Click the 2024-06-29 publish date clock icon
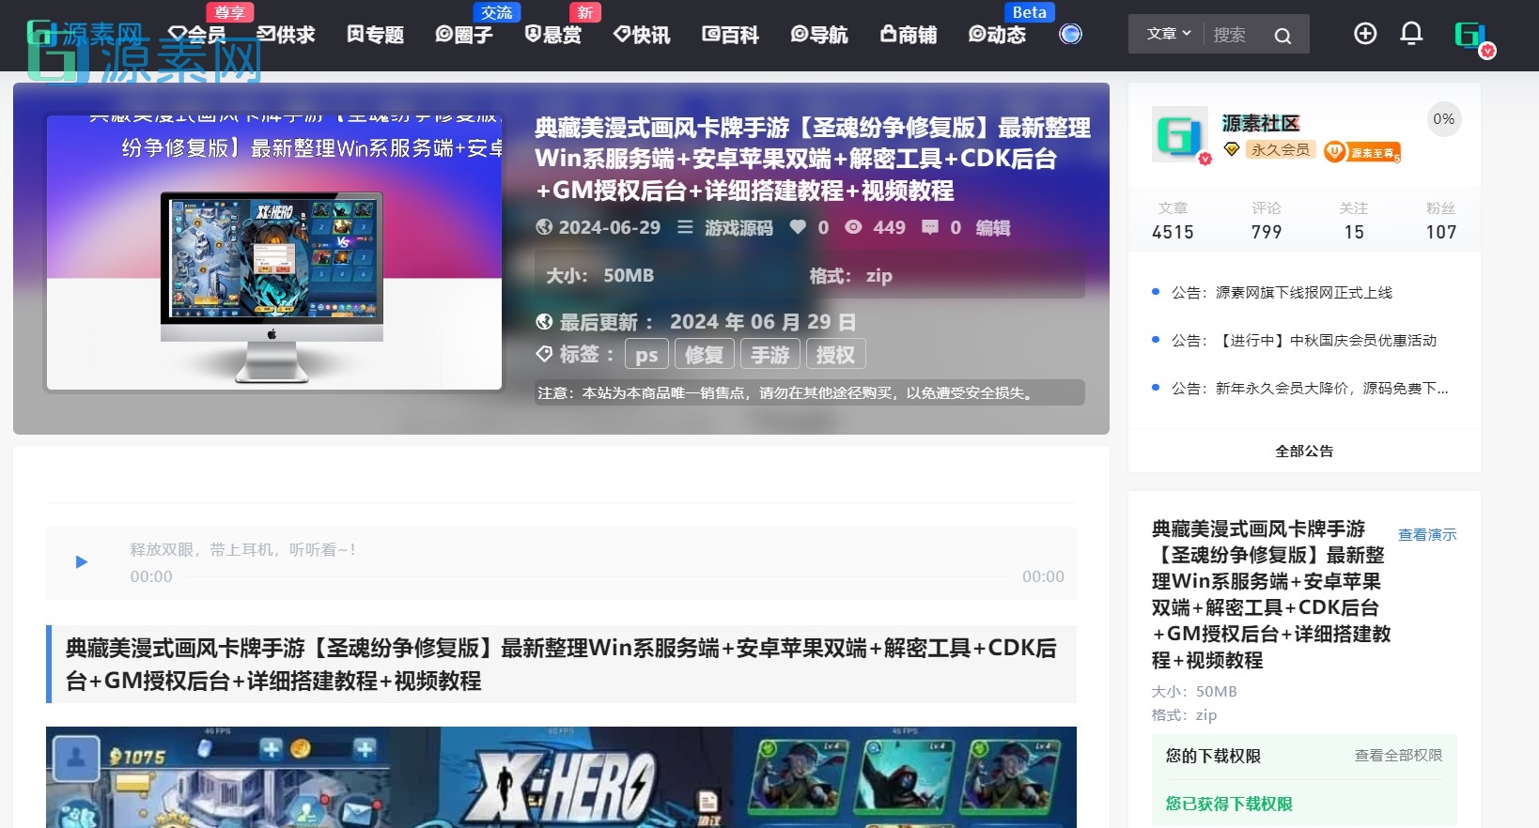The width and height of the screenshot is (1539, 828). 544,227
